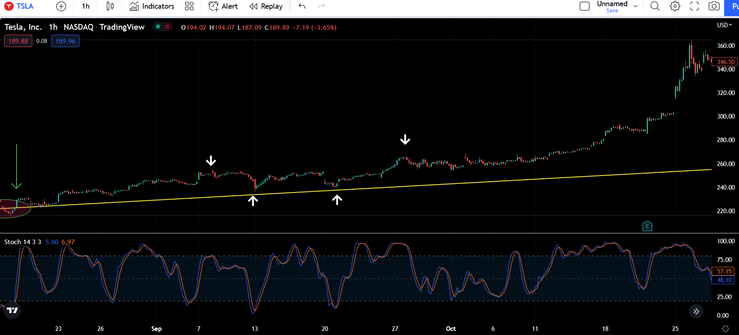Open quick search magnifier icon
This screenshot has height=335, width=739.
pyautogui.click(x=655, y=6)
